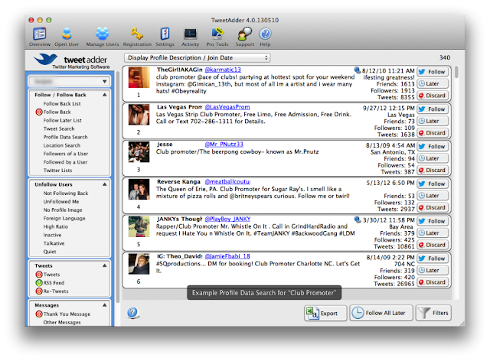Click the tweet adder bird logo
Image resolution: width=490 pixels, height=361 pixels.
pos(46,59)
